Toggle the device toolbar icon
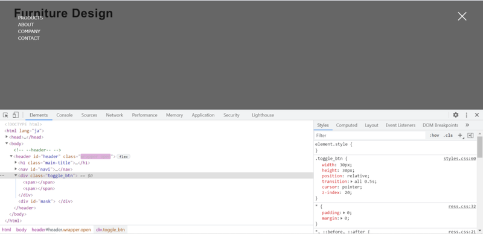 16,115
